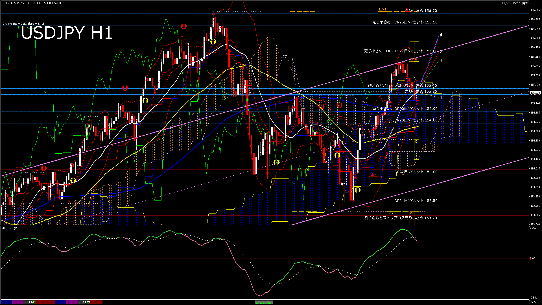Click MACD scale value 0.393
Viewport: 542px width, 305px height.
pos(533,228)
